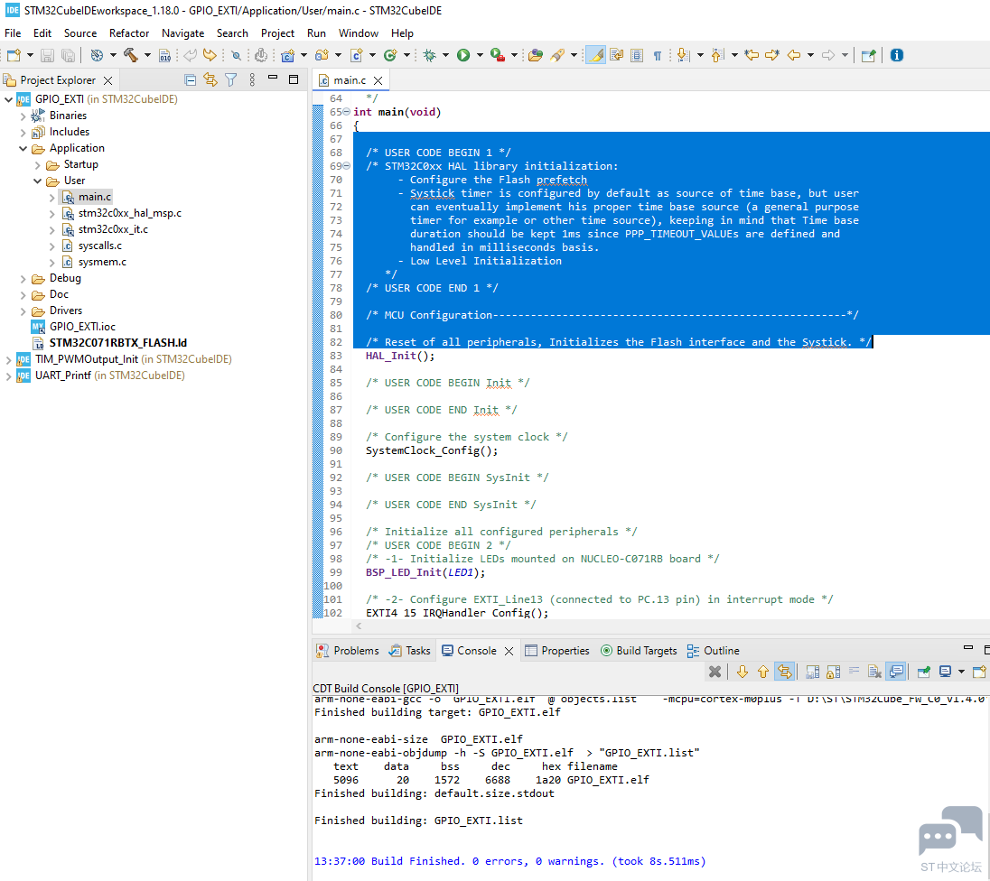Click the Back navigation yellow arrow
990x881 pixels.
tap(794, 56)
